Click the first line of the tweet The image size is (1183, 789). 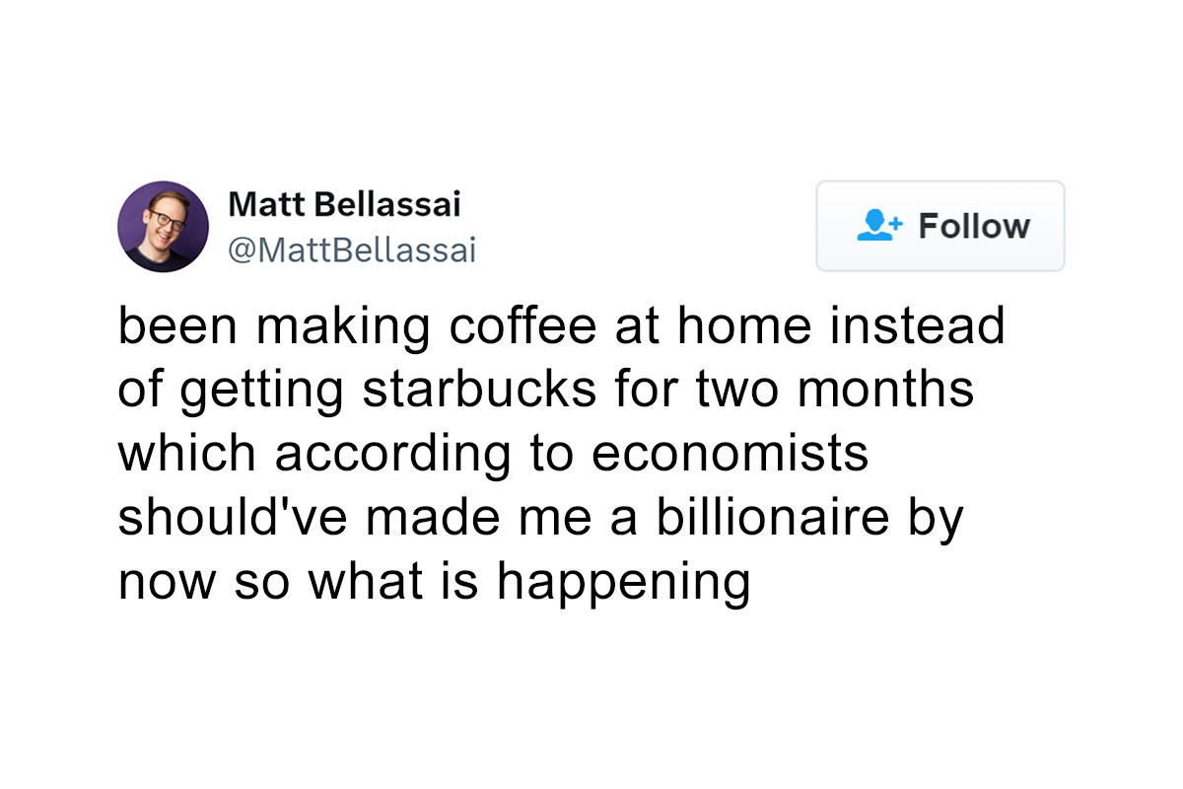[562, 325]
